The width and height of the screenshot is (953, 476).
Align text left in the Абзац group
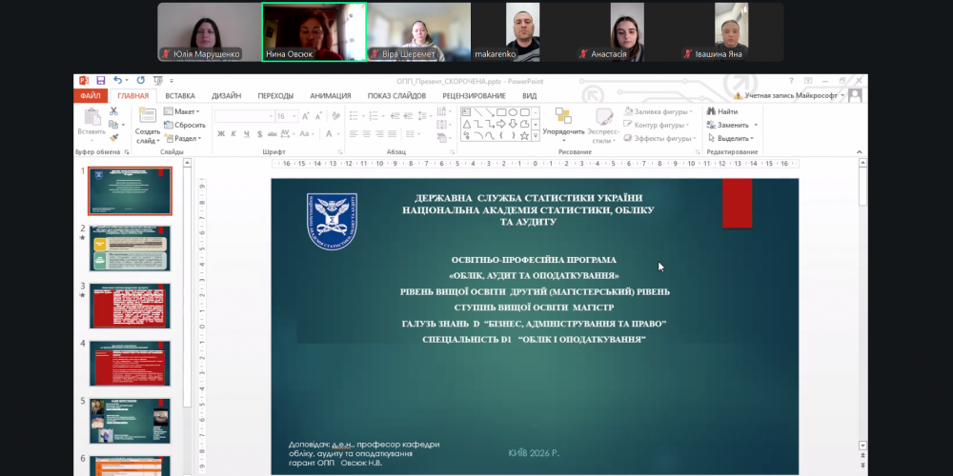coord(354,133)
